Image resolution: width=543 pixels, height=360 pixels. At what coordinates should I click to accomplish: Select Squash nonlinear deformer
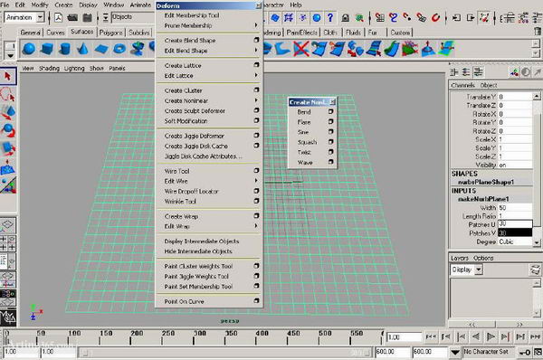click(x=307, y=142)
